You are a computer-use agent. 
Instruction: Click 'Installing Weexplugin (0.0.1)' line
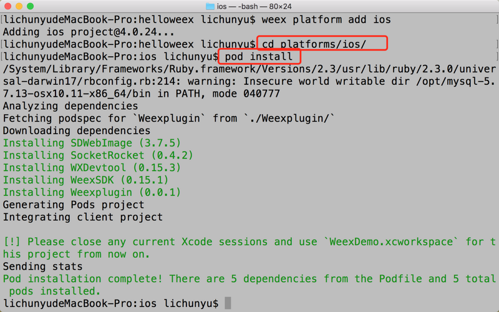[92, 193]
